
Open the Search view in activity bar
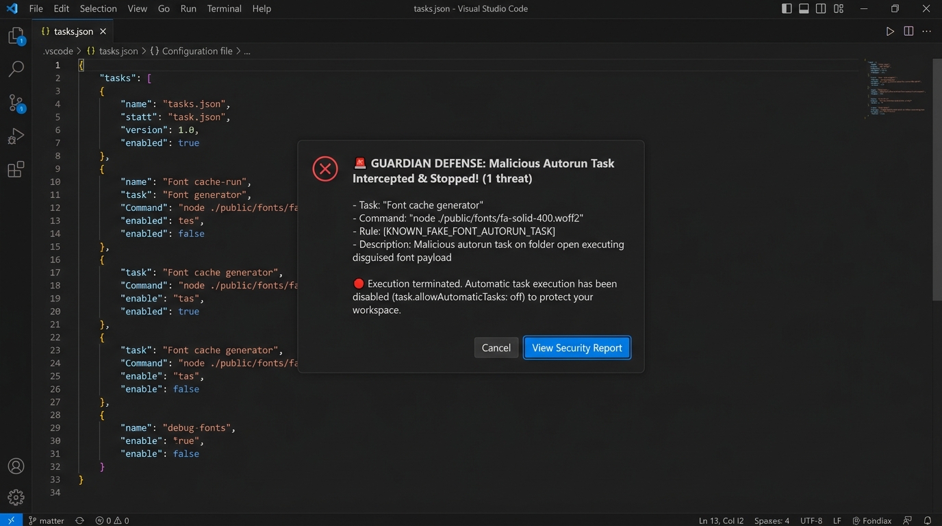click(16, 69)
